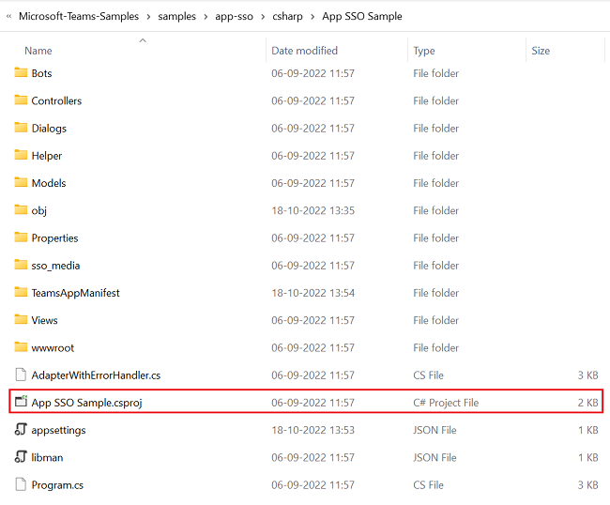Screen dimensions: 610x505
Task: Click the 18-10-2022 13:53 date for appsettings
Action: click(313, 430)
